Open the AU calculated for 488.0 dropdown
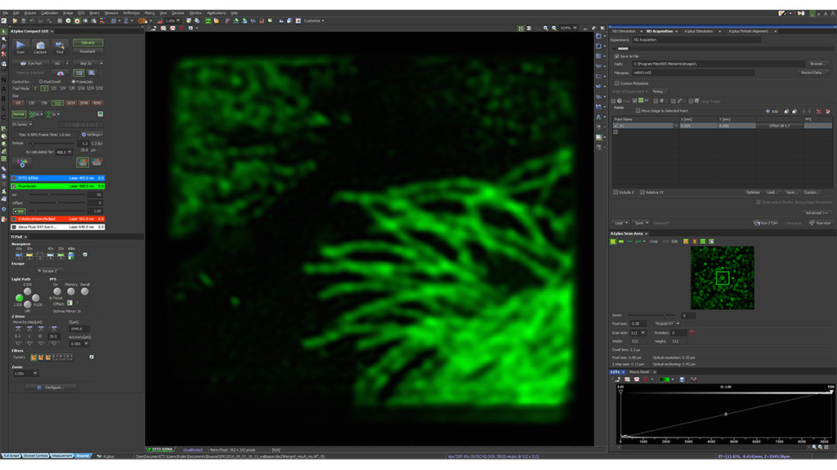Screen dimensions: 837x470 coord(64,152)
